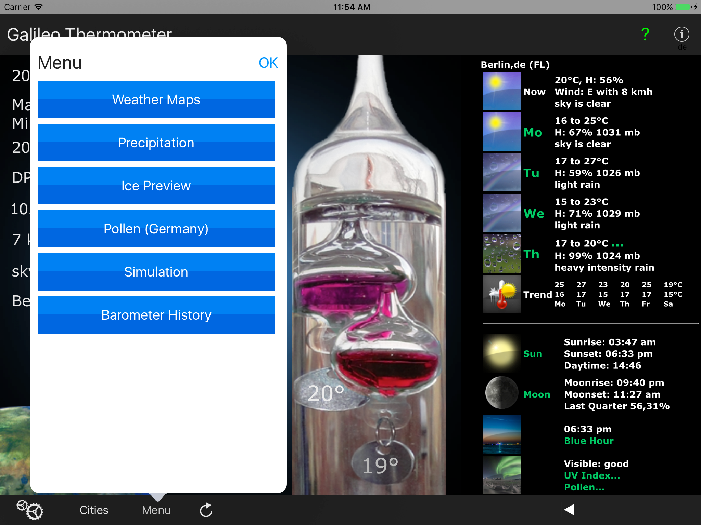This screenshot has height=525, width=701.
Task: Expand Thursday forecast with green ellipsis
Action: coord(617,244)
